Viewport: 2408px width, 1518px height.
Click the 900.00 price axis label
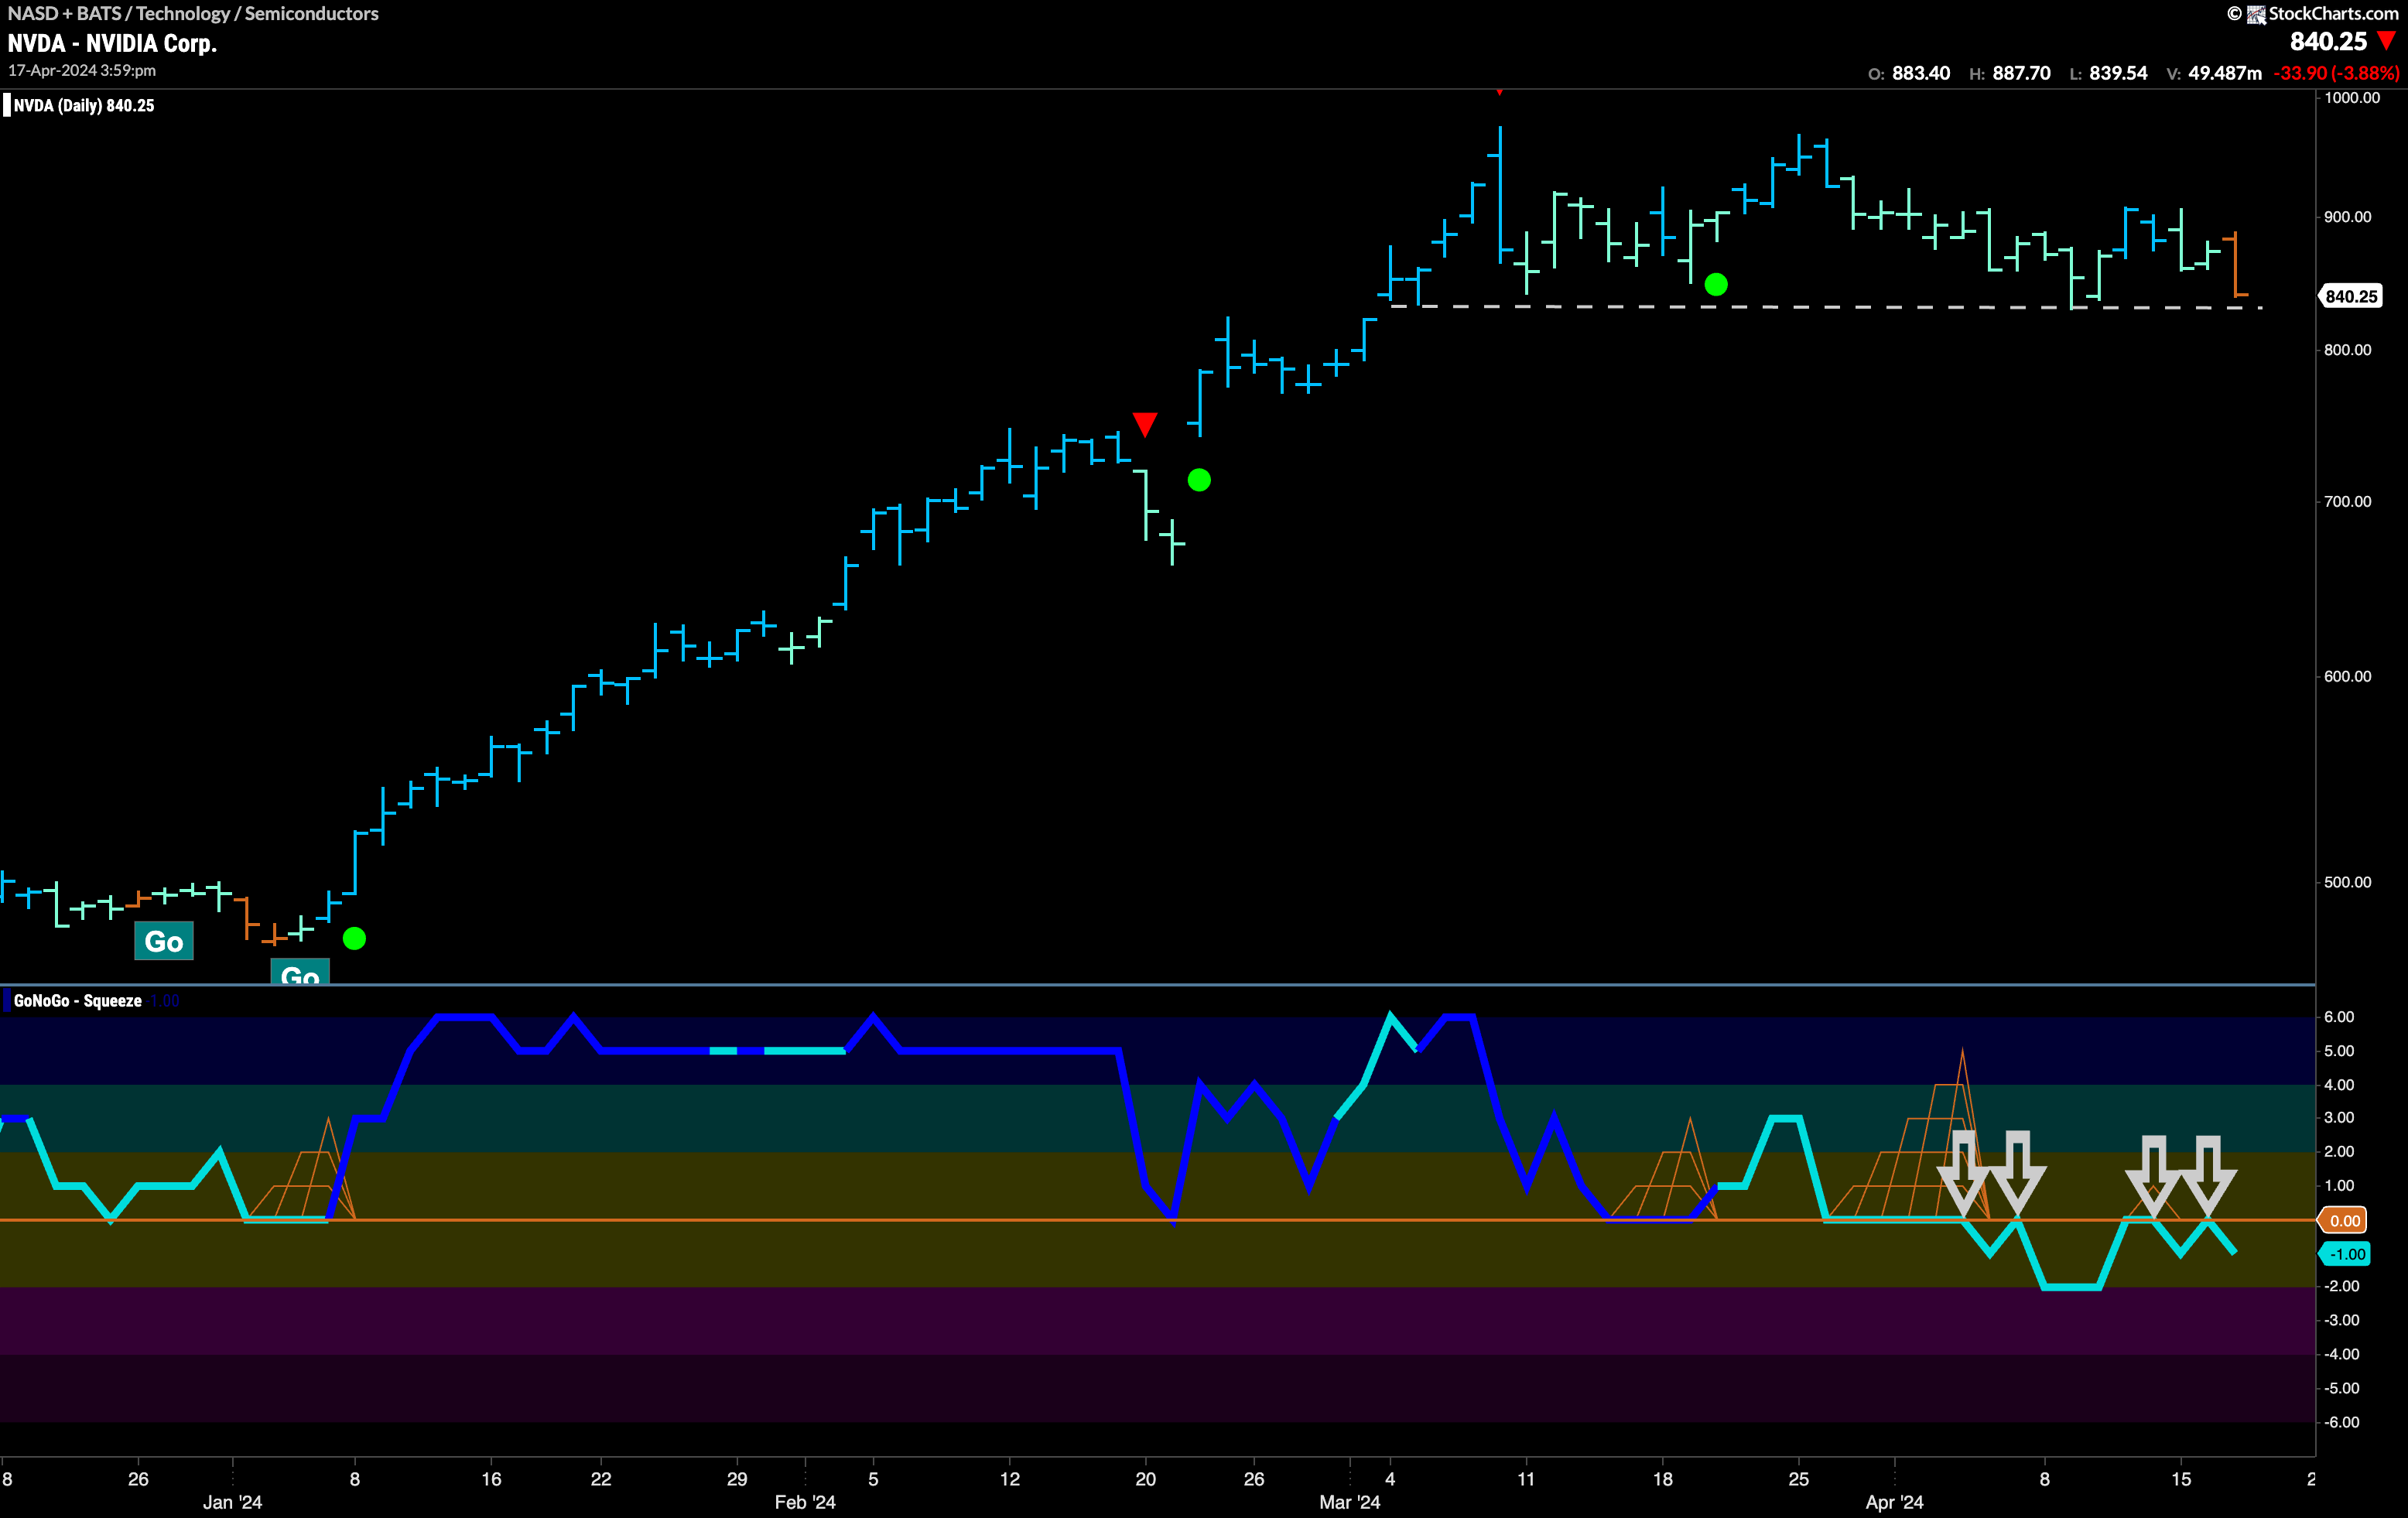click(2347, 216)
